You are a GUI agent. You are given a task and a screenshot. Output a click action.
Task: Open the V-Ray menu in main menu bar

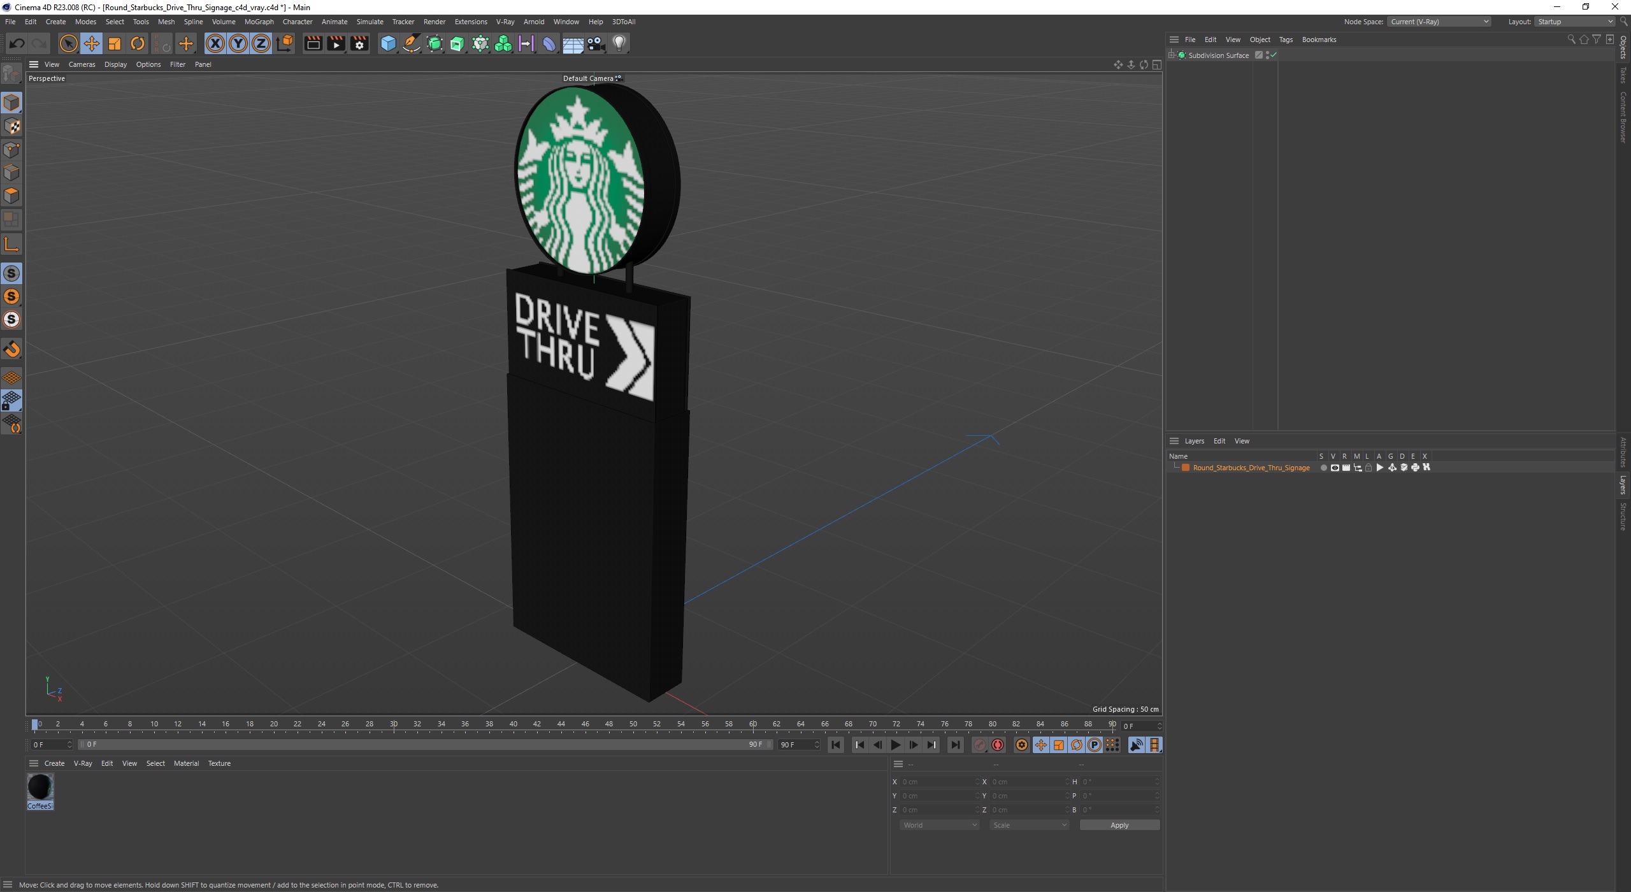pos(505,22)
